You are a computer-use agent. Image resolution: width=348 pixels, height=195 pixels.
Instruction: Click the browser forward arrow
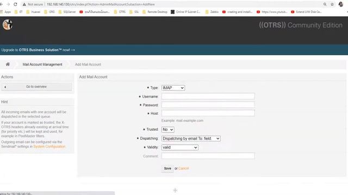pos(8,4)
